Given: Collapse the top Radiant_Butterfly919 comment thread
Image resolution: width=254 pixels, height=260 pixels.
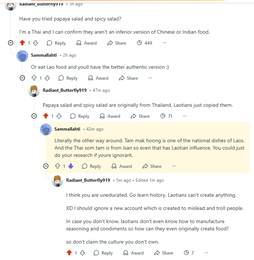Looking at the screenshot, I should click(11, 43).
